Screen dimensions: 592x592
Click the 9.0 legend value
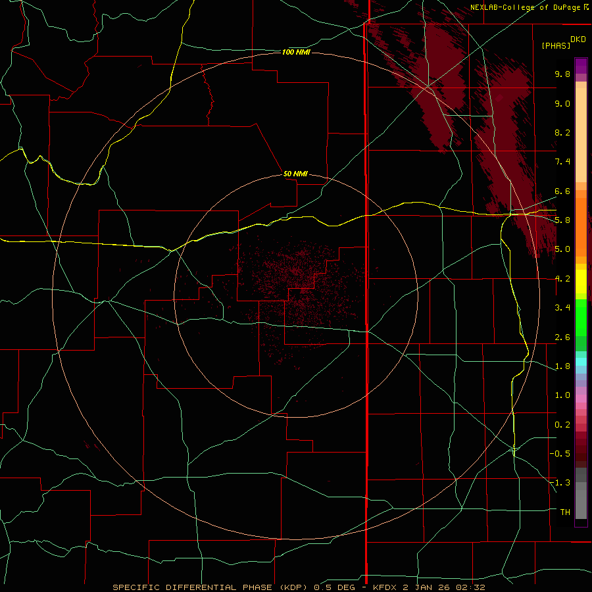pos(562,103)
